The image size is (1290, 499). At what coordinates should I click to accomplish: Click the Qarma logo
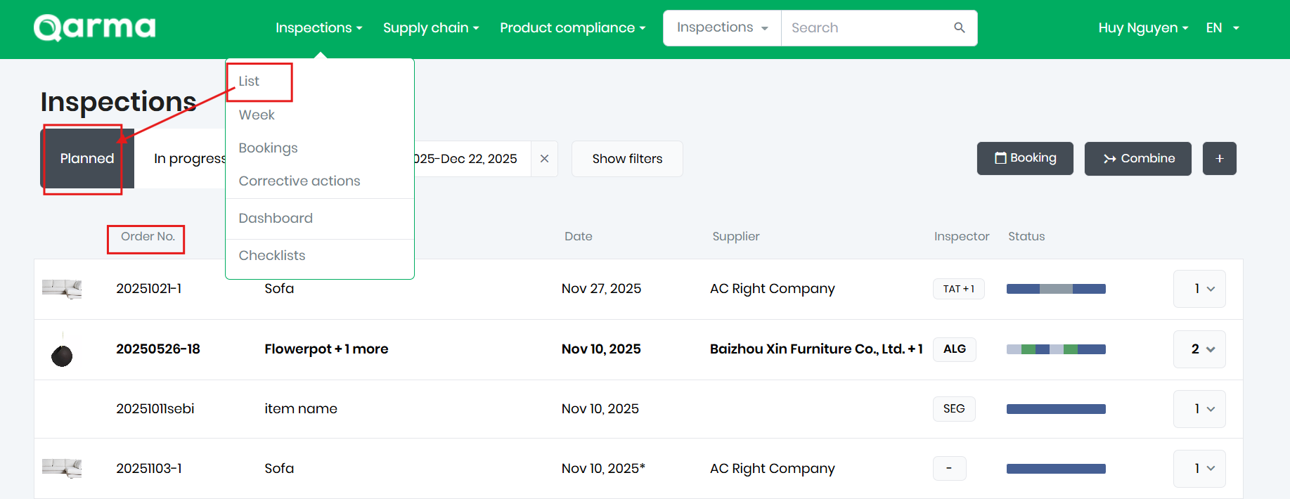pyautogui.click(x=94, y=28)
